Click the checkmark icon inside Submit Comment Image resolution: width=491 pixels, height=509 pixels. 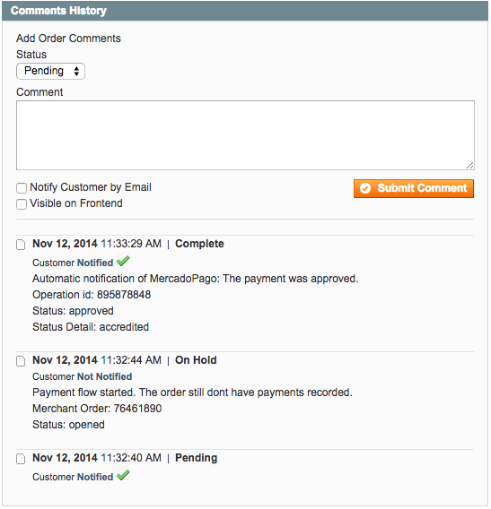pos(365,188)
